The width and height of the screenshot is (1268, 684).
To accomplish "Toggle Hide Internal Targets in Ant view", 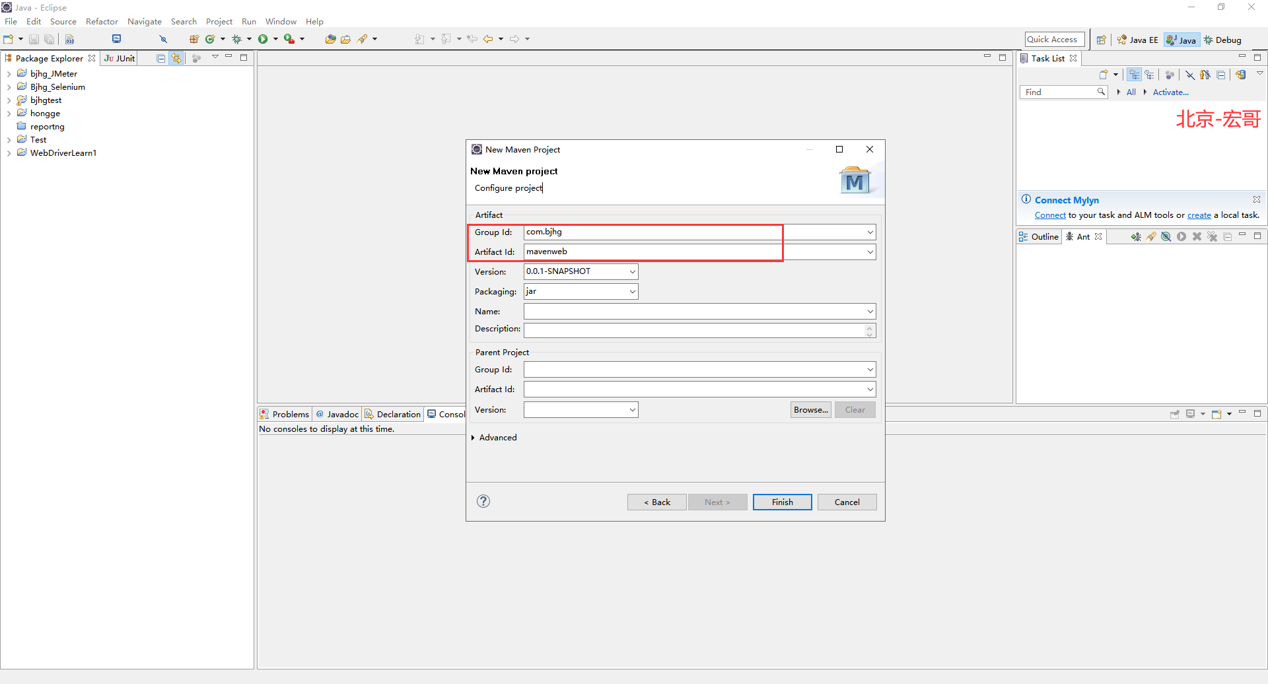I will click(1166, 236).
